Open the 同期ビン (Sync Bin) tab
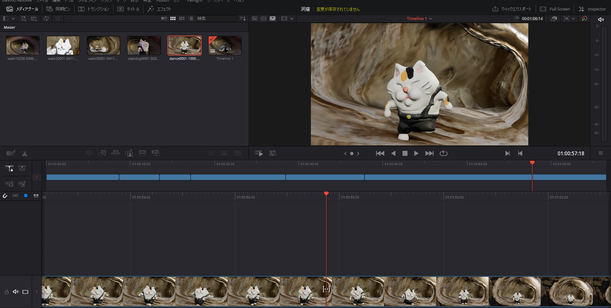Viewport: 611px width, 308px height. pos(59,9)
